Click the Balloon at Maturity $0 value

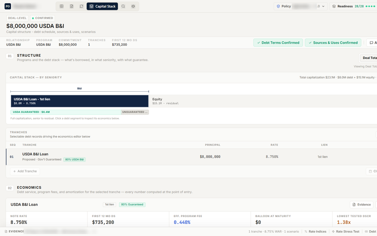point(258,222)
